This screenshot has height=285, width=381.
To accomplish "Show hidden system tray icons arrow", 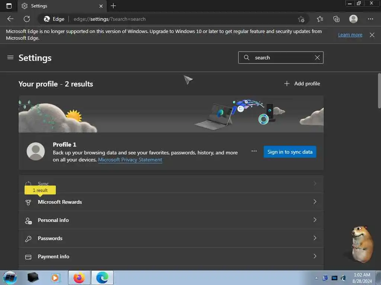I will (x=316, y=278).
